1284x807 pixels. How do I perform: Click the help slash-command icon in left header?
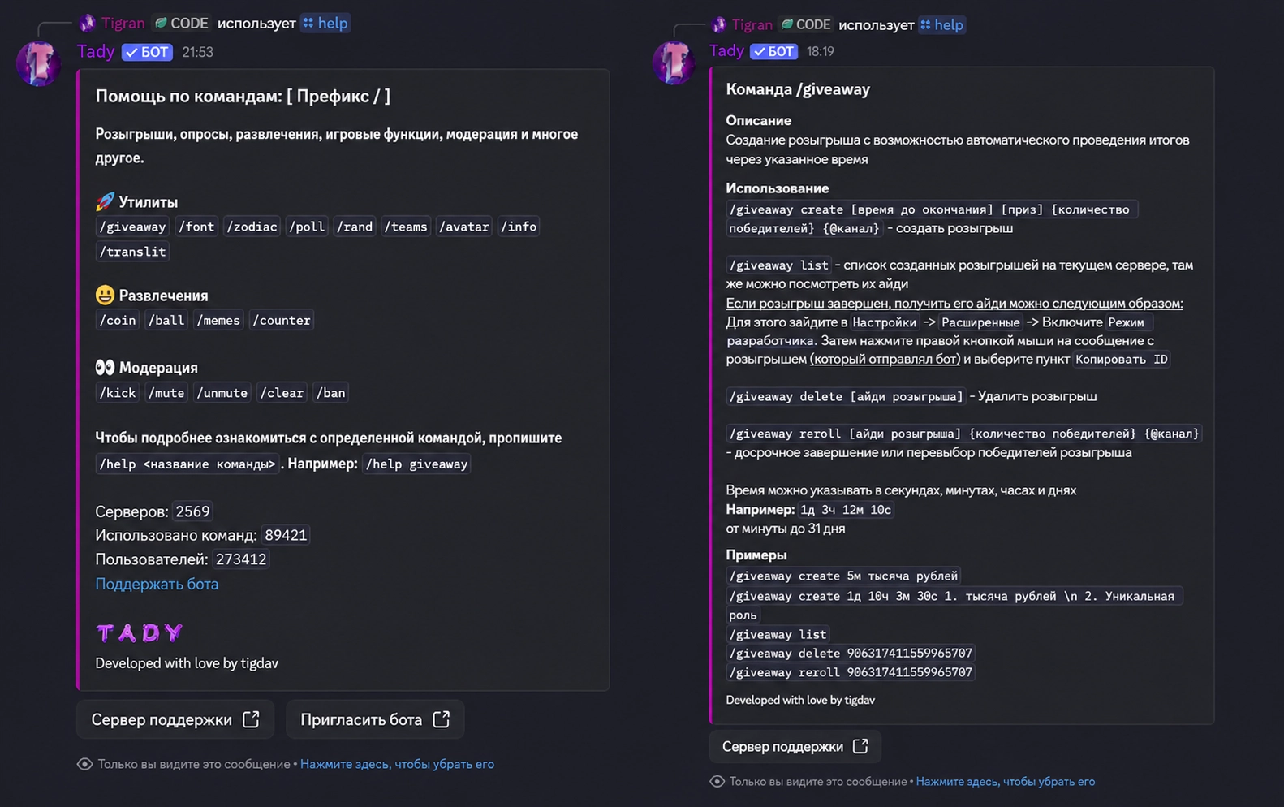point(308,24)
